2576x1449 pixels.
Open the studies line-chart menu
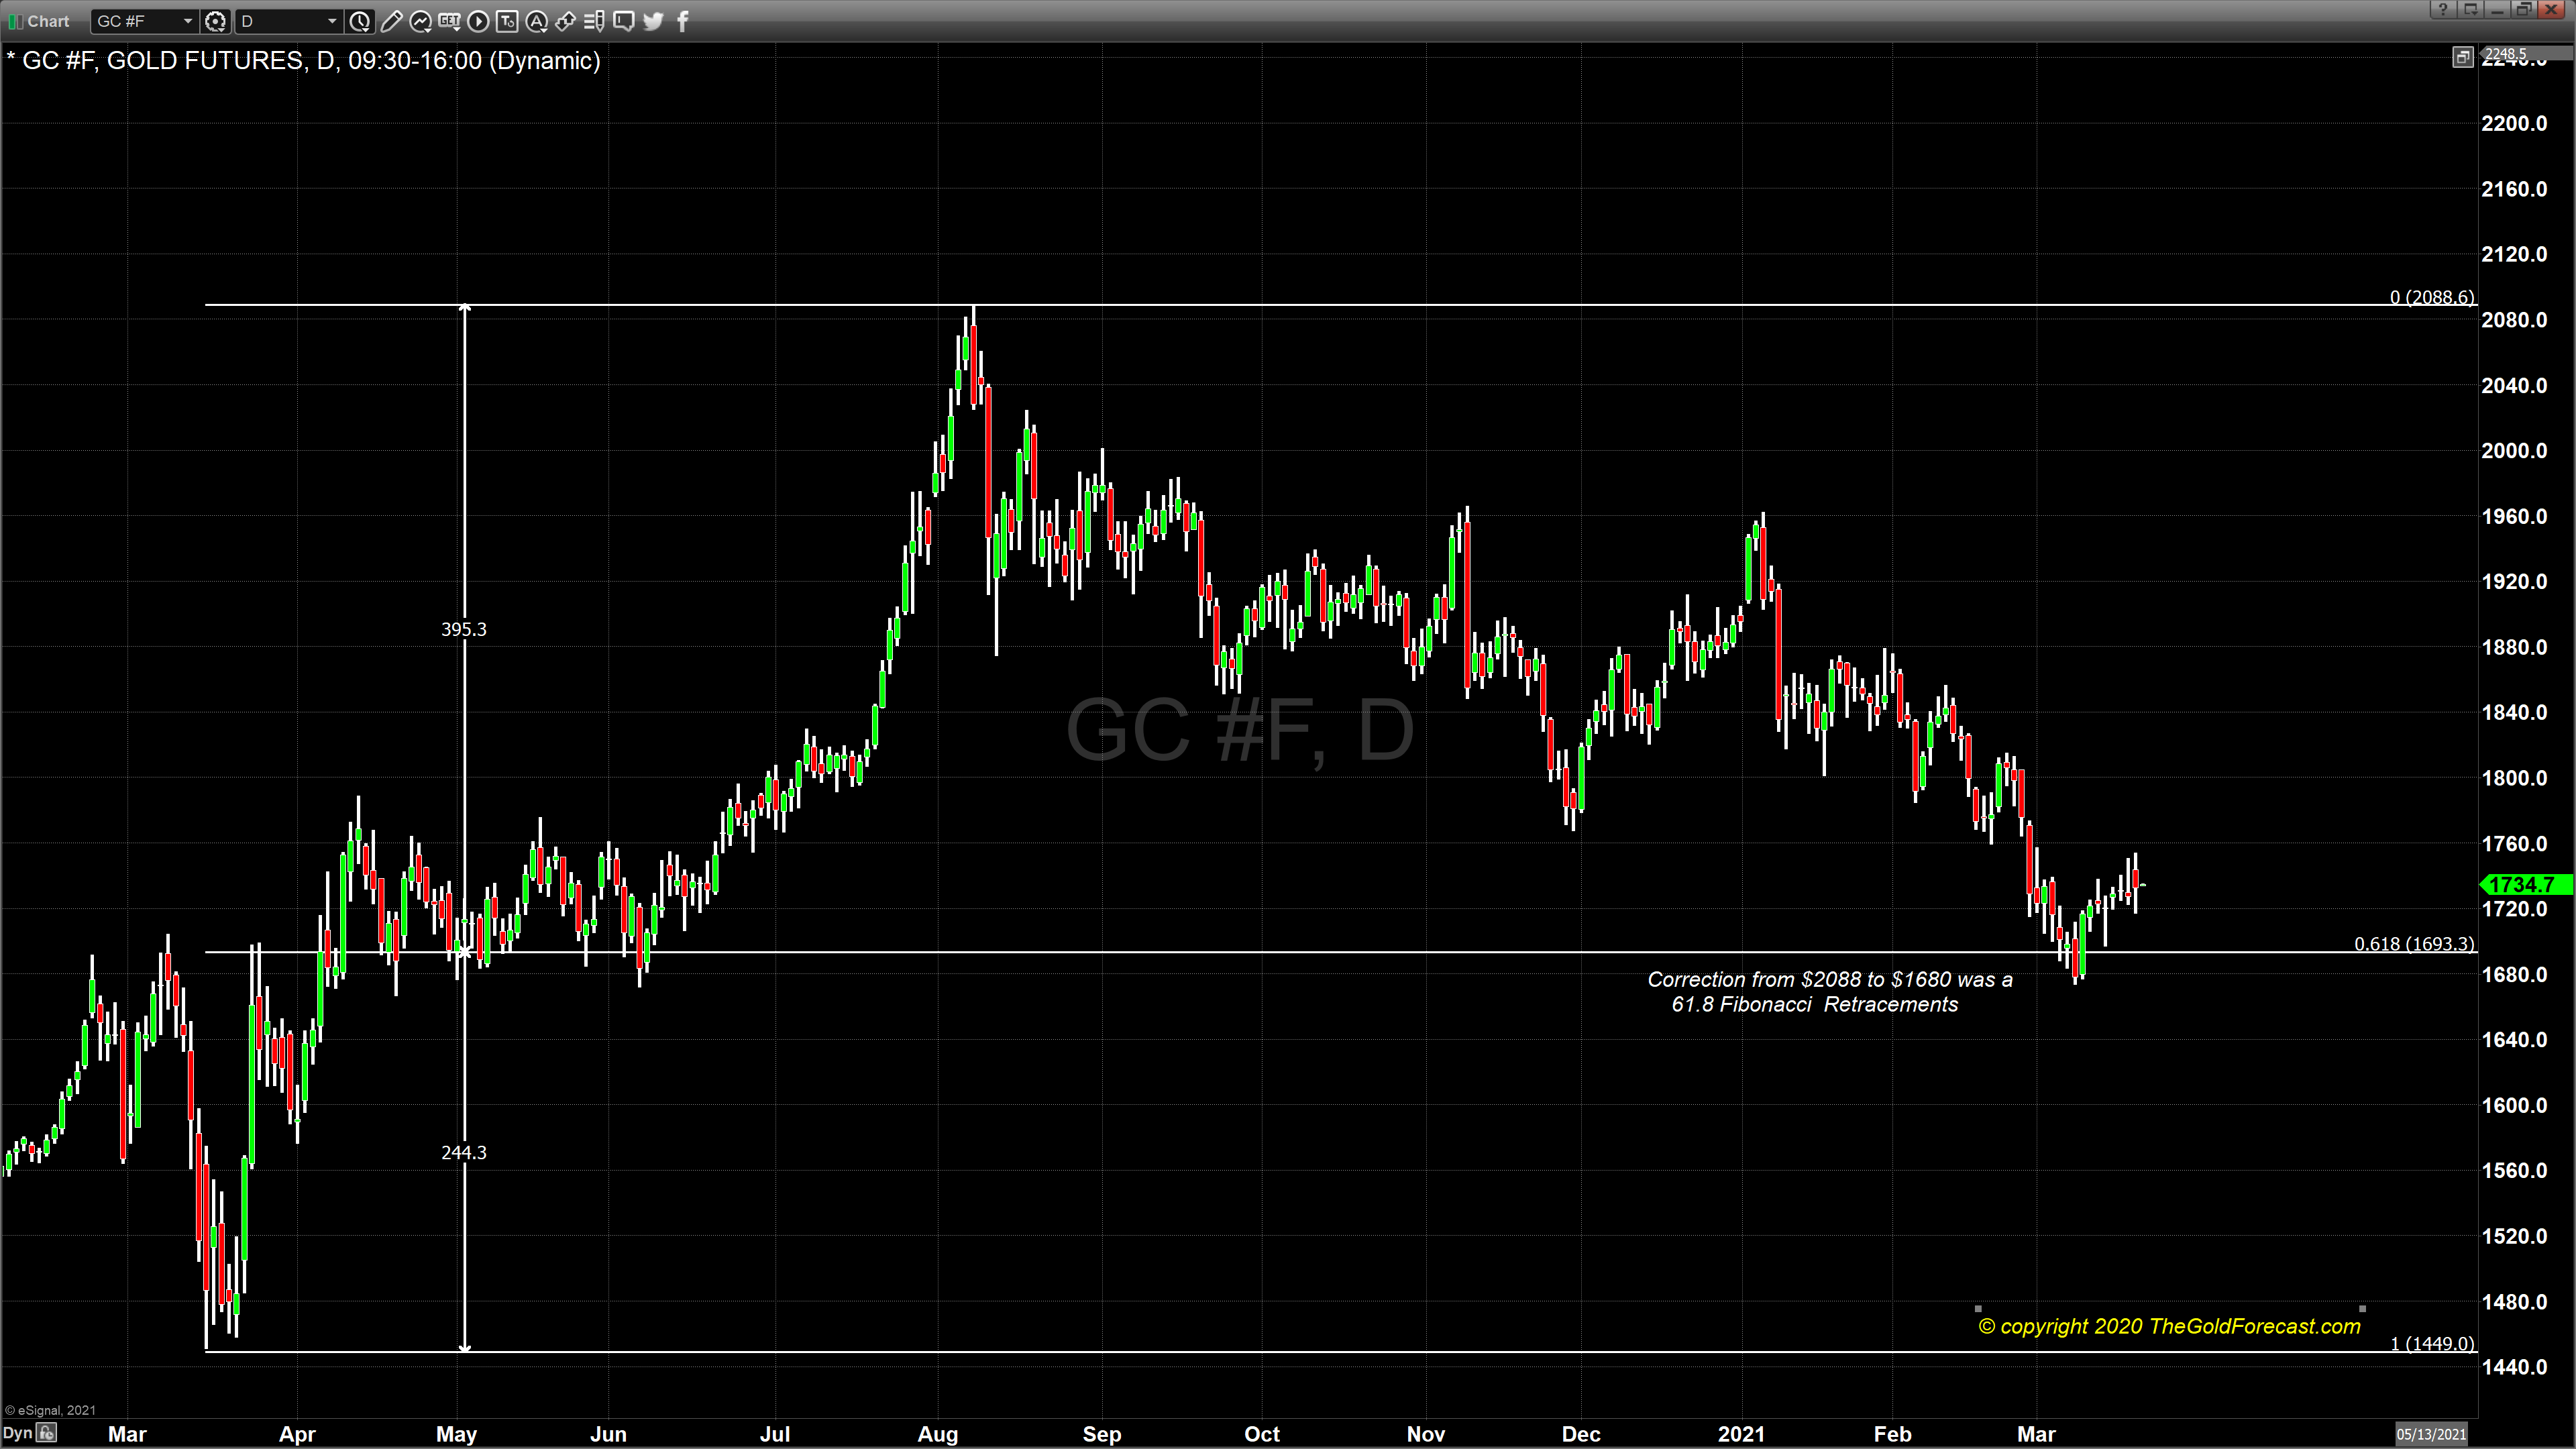coord(420,20)
